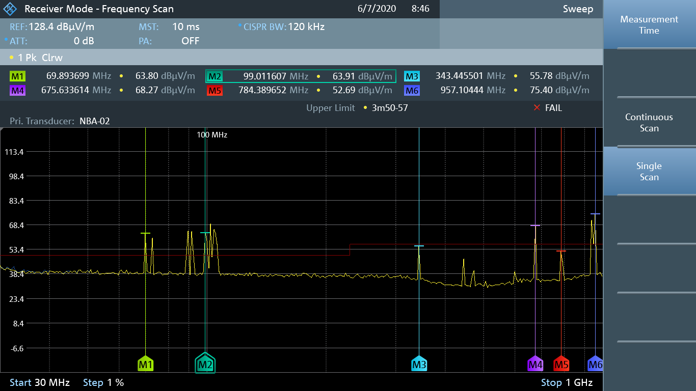This screenshot has height=391, width=696.
Task: Click M6 level 75.40 dBµV/m
Action: [559, 90]
